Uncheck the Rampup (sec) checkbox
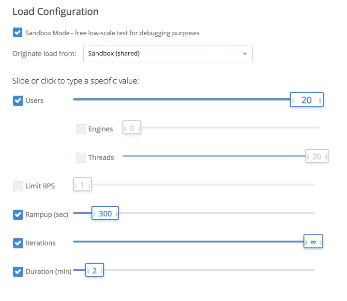The width and height of the screenshot is (347, 301). [x=18, y=215]
